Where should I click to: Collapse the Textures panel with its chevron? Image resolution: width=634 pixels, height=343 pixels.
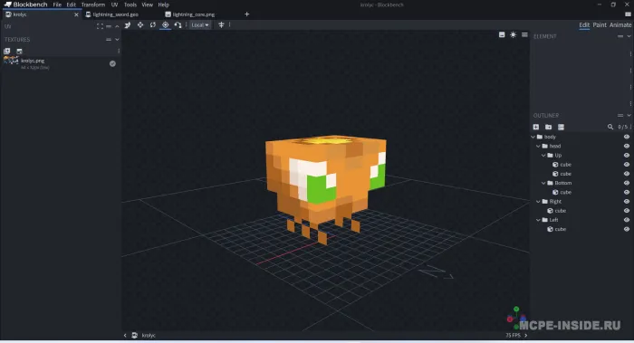(x=117, y=40)
